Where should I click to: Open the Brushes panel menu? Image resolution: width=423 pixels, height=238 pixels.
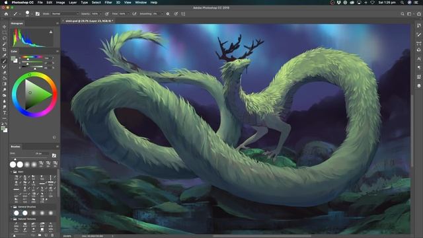[x=58, y=147]
